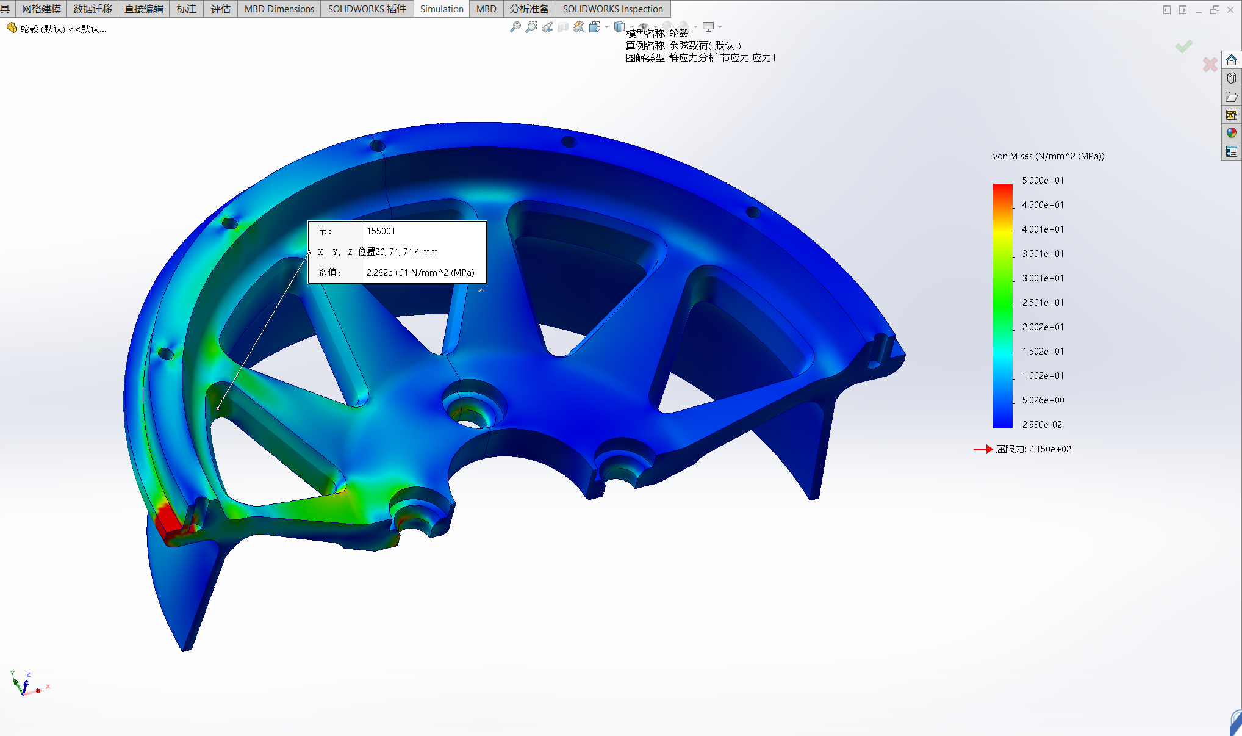The width and height of the screenshot is (1242, 736).
Task: Click the probe result callout for node 155001
Action: pyautogui.click(x=397, y=252)
